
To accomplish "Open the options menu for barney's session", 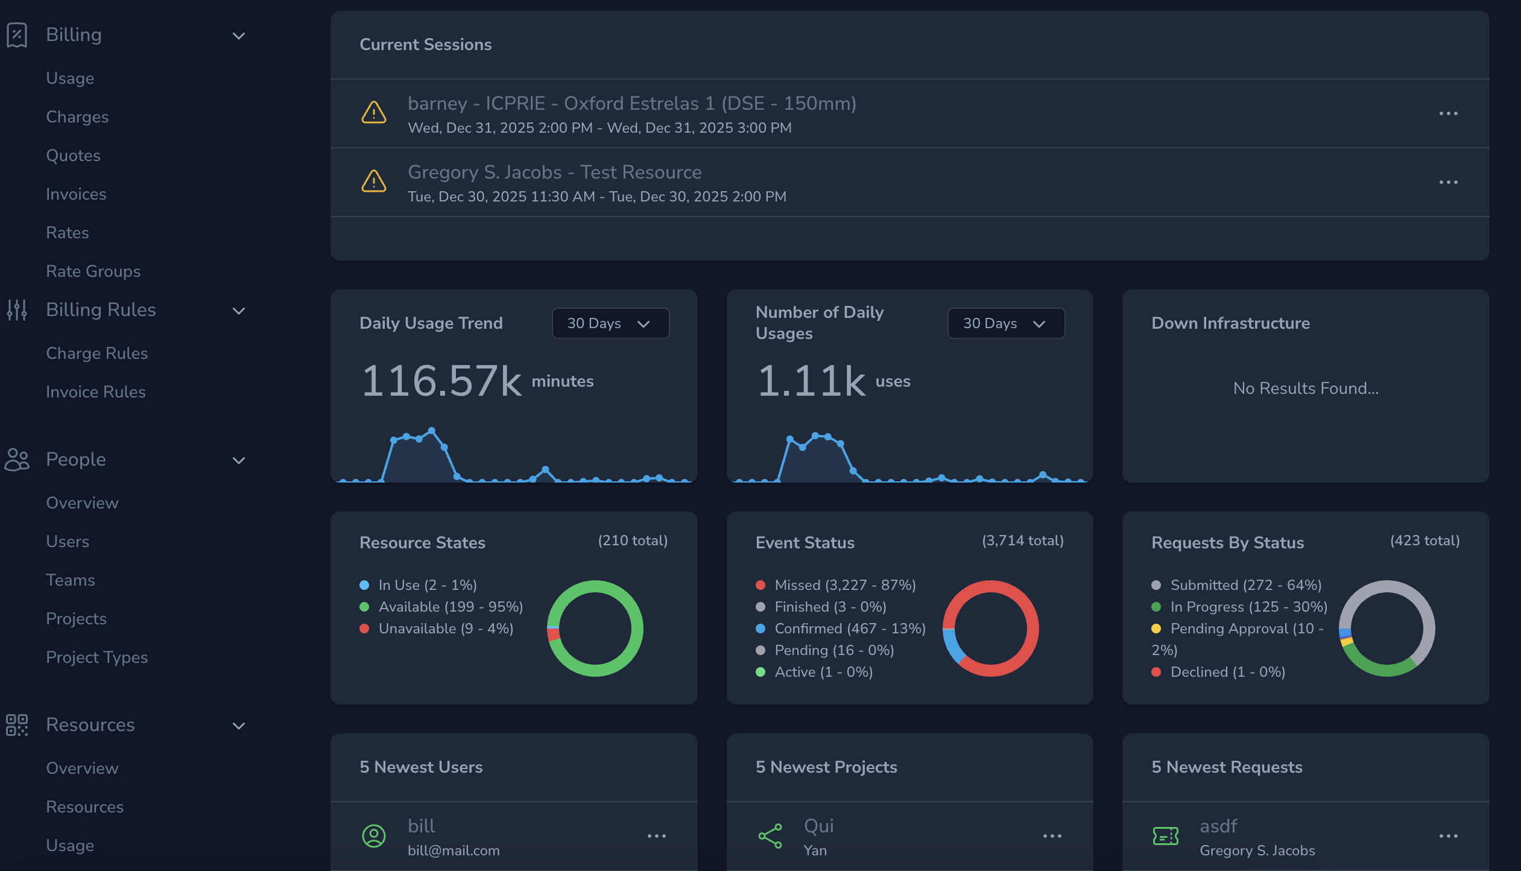I will click(x=1449, y=113).
